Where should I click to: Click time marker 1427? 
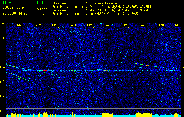point(125,25)
